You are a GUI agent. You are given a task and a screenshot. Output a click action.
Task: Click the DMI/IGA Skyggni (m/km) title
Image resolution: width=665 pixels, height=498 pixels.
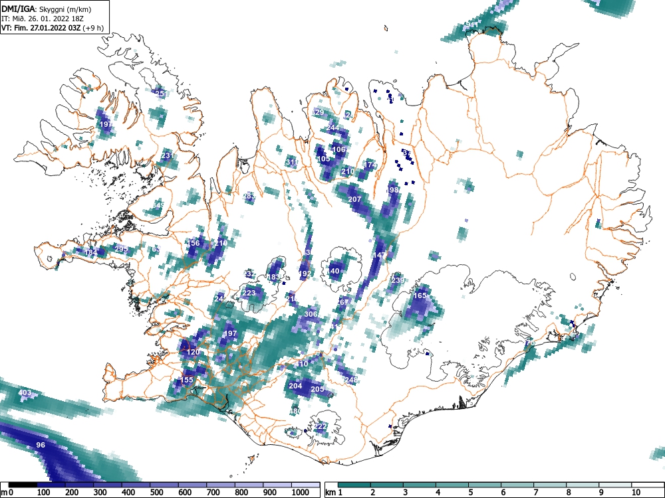click(47, 9)
